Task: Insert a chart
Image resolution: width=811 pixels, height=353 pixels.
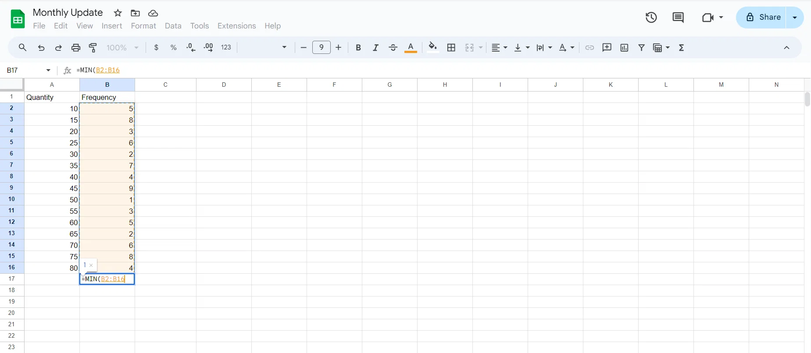Action: tap(624, 48)
